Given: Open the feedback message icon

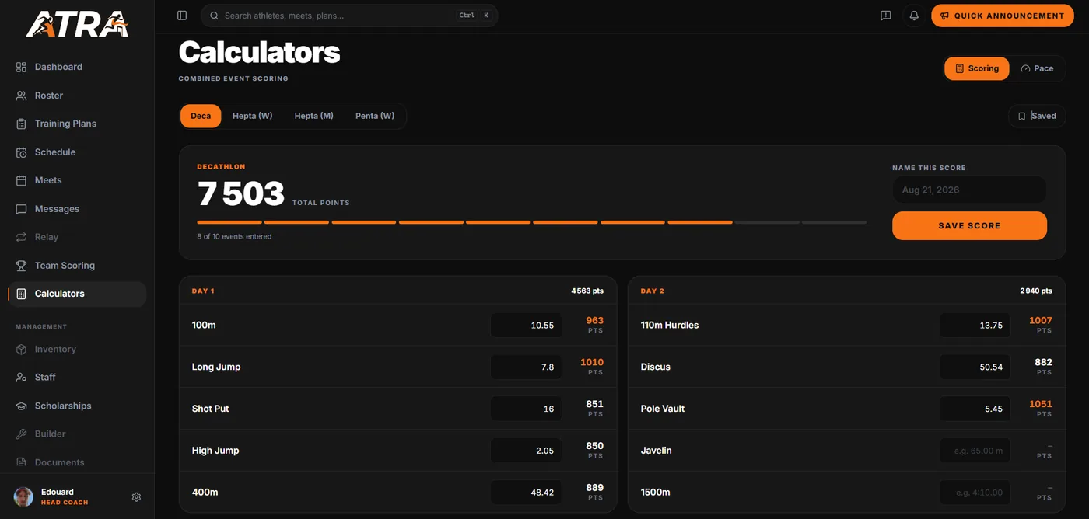Looking at the screenshot, I should tap(885, 16).
